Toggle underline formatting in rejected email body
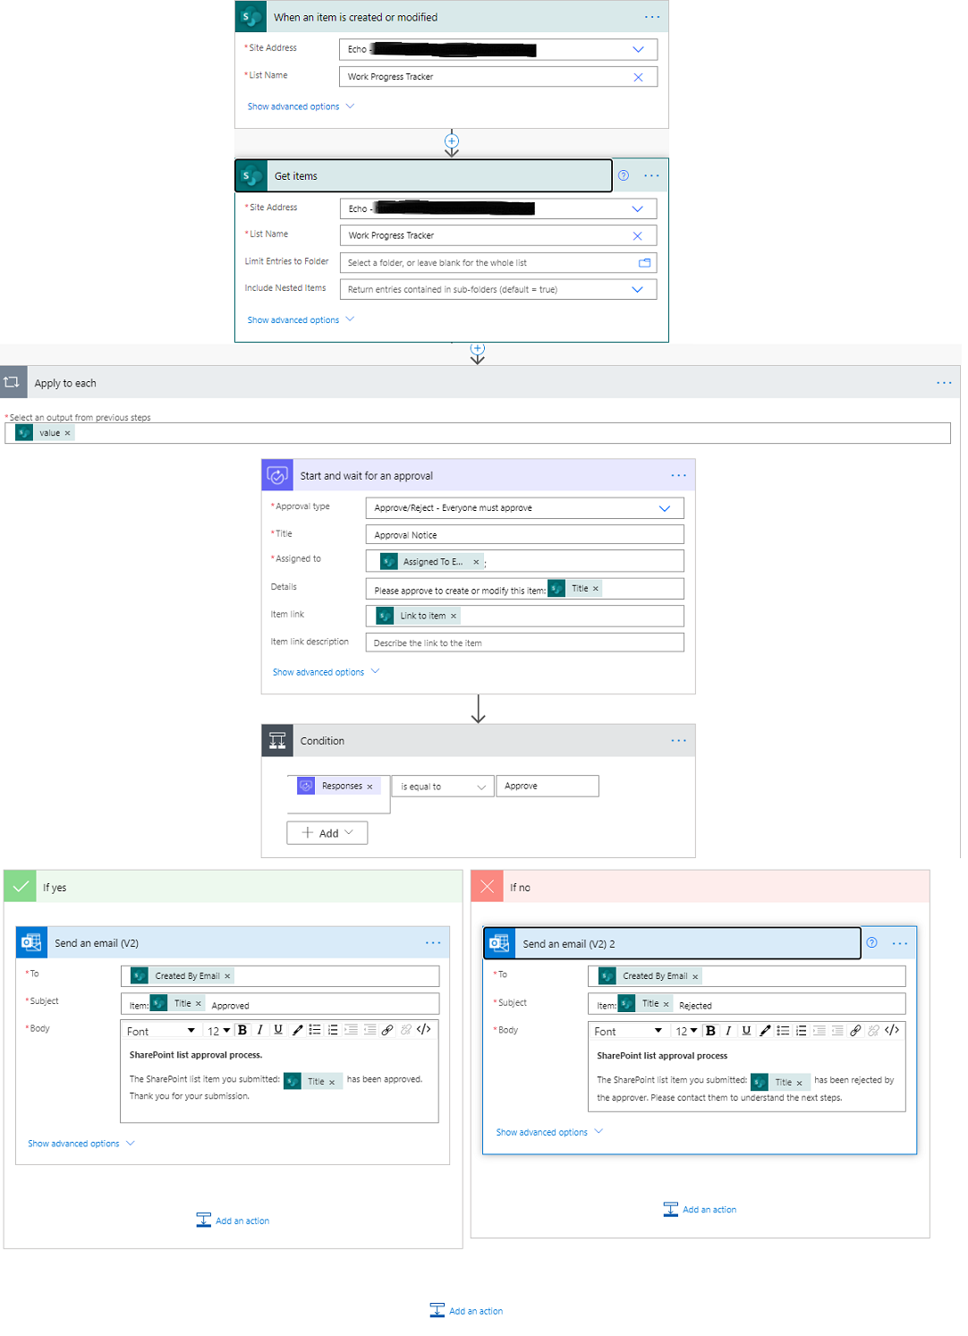The height and width of the screenshot is (1336, 968). tap(746, 1030)
